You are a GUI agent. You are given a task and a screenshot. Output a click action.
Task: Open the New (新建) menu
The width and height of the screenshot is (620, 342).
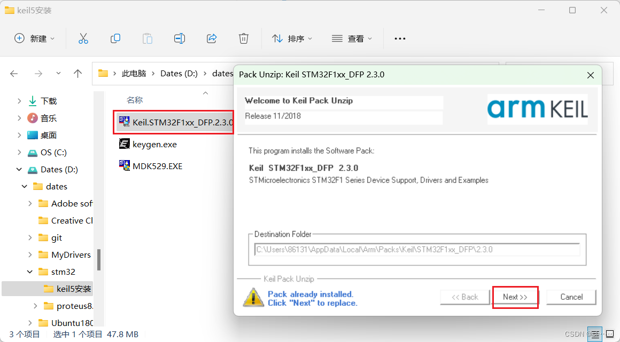(34, 38)
